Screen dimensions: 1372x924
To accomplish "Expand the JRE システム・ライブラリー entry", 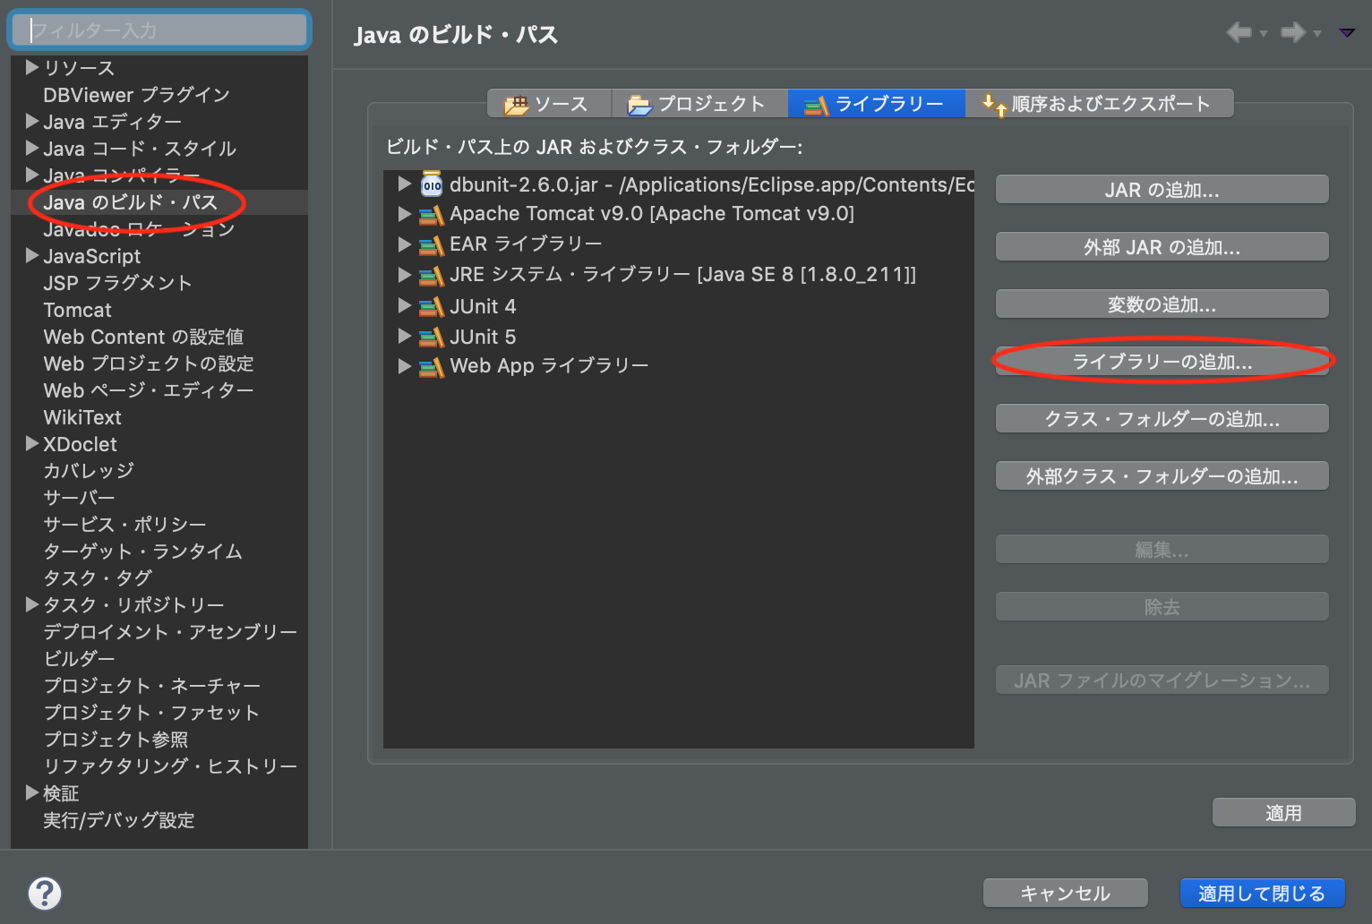I will click(x=405, y=275).
